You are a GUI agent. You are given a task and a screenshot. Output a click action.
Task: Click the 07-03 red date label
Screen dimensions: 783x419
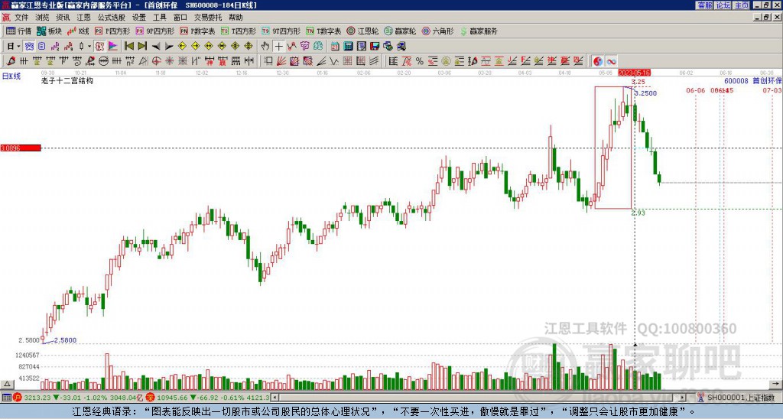click(x=772, y=90)
